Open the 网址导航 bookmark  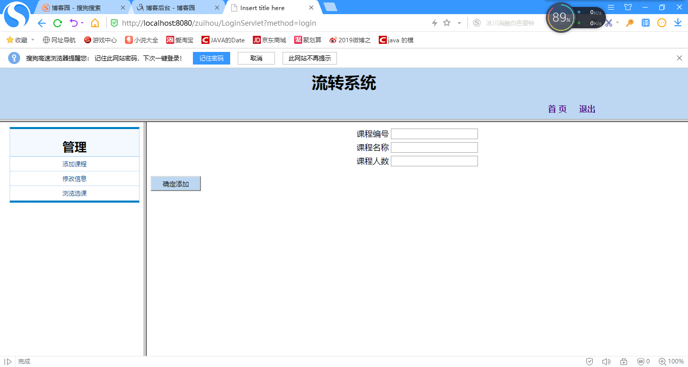(x=59, y=40)
